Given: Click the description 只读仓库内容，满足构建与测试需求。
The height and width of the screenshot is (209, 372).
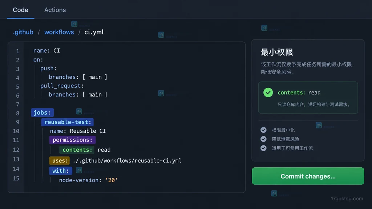Looking at the screenshot, I should (x=315, y=104).
